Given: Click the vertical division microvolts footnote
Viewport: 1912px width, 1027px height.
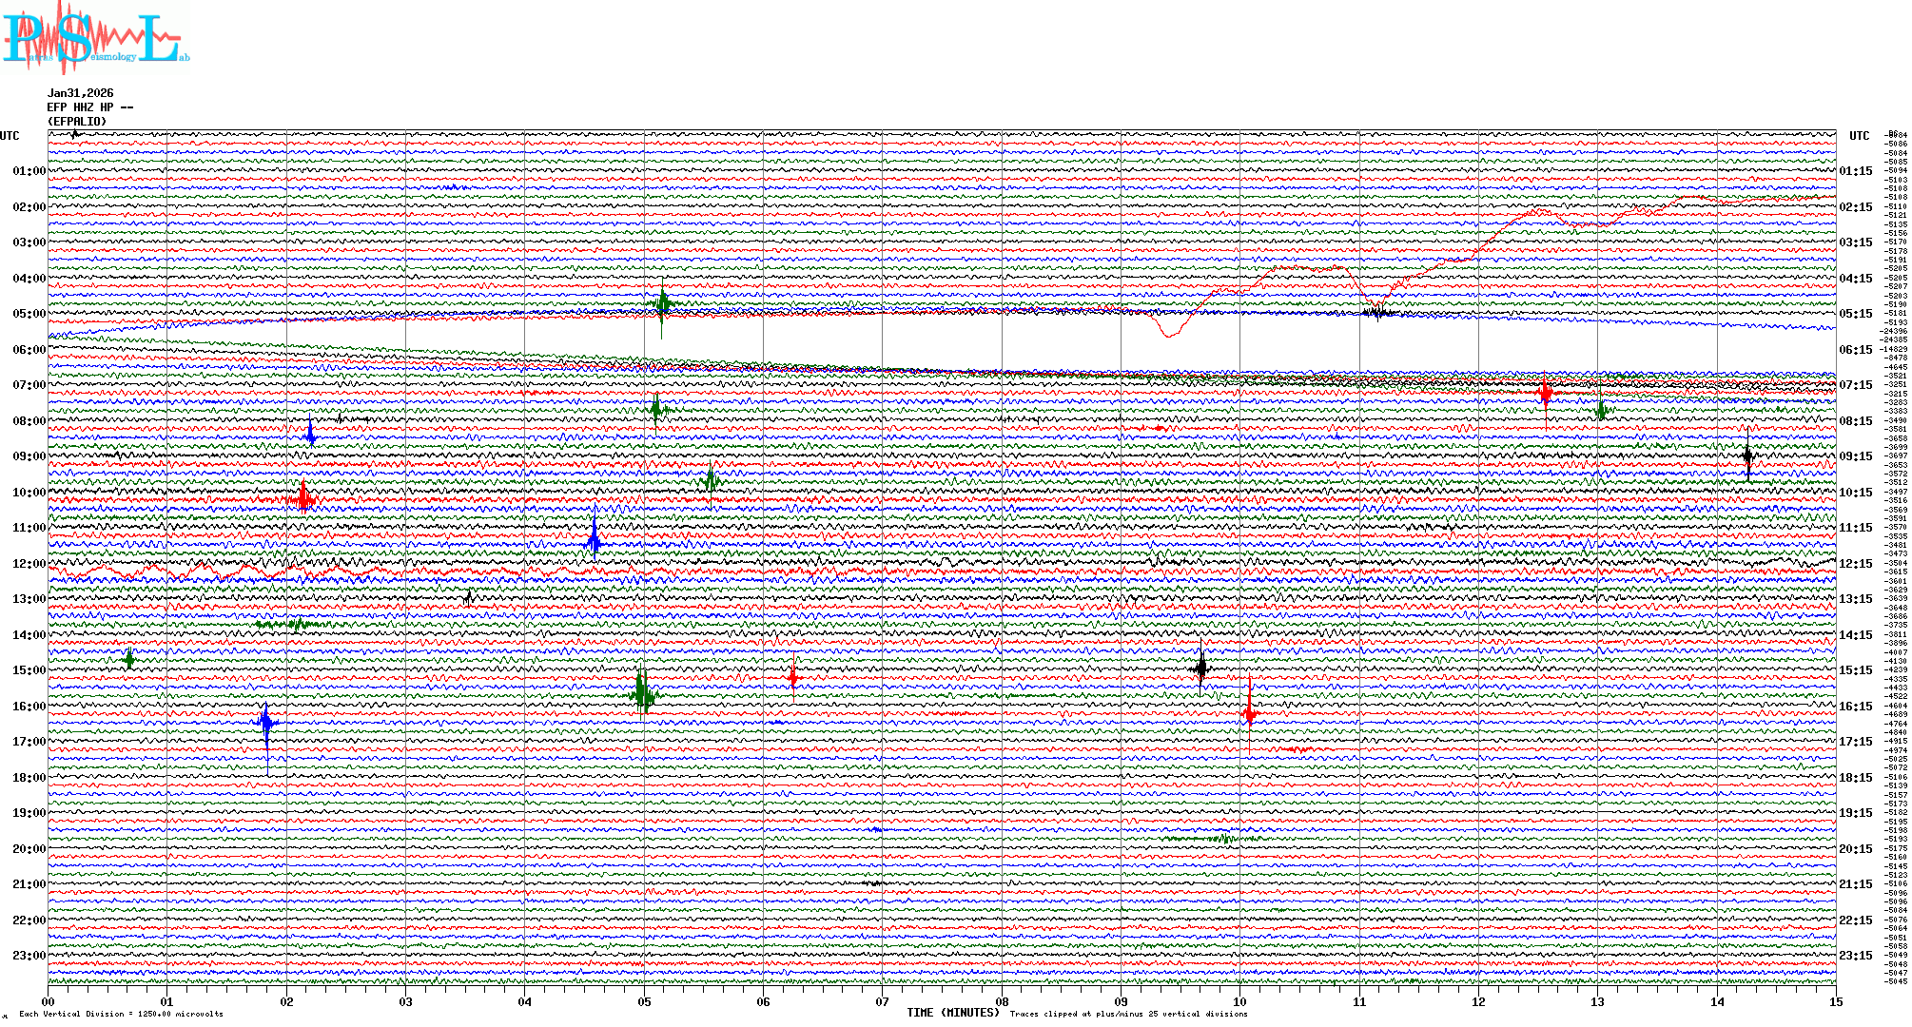Looking at the screenshot, I should pyautogui.click(x=121, y=1014).
